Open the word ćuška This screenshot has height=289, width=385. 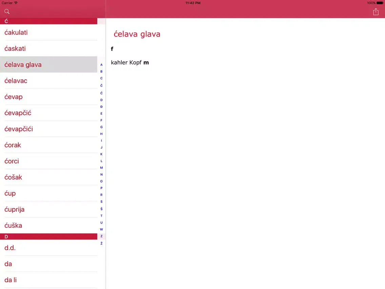tap(48, 225)
